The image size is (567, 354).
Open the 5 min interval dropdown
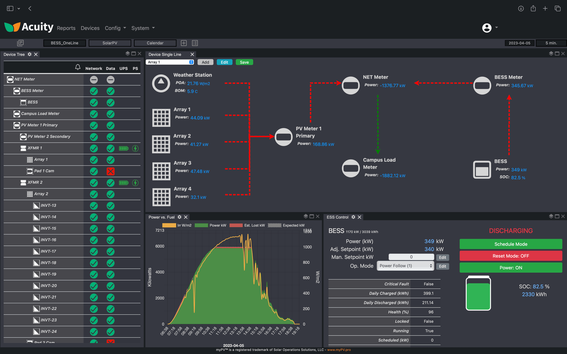tap(551, 43)
